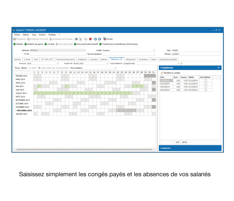Open the A partir de février 2014 dropdown
The height and width of the screenshot is (201, 234).
pyautogui.click(x=107, y=63)
